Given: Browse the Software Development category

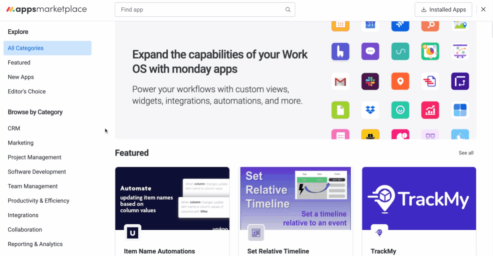Looking at the screenshot, I should click(37, 172).
